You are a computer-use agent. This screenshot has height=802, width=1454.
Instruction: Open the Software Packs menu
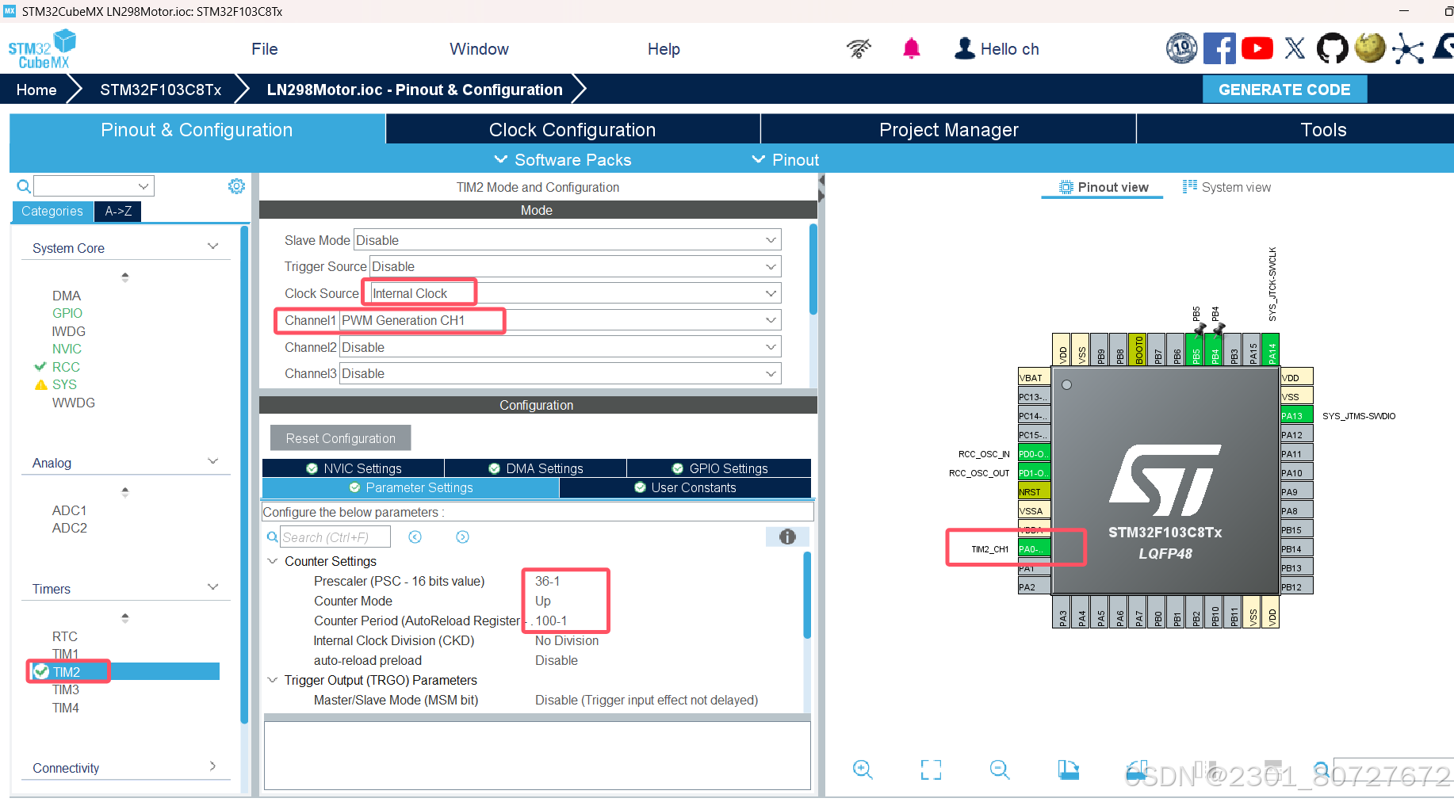tap(563, 159)
